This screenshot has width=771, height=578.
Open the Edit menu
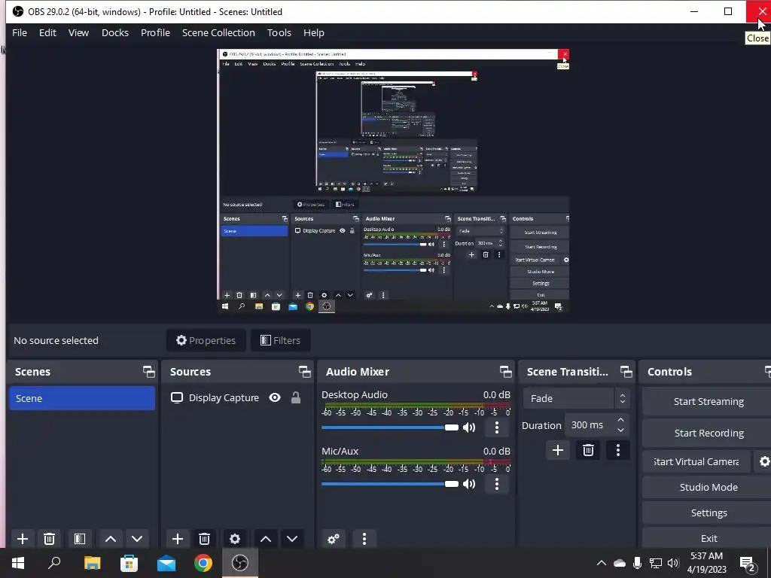[x=47, y=33]
